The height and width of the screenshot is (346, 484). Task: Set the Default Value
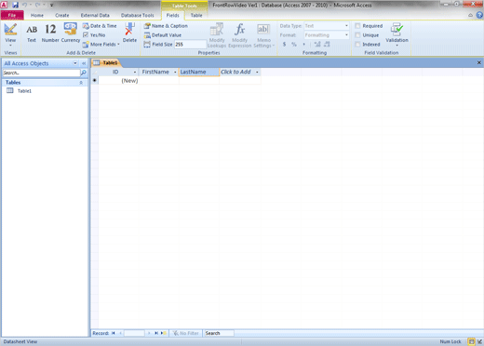[163, 35]
